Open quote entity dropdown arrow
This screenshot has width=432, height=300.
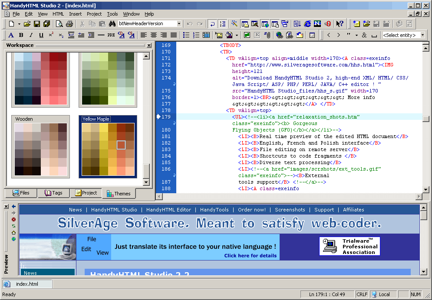point(356,35)
